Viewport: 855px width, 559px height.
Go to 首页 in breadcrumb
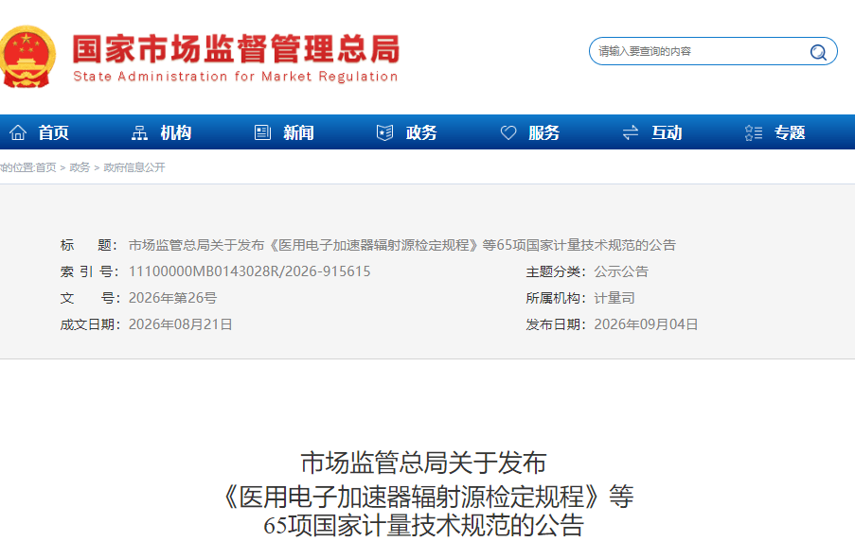pyautogui.click(x=45, y=167)
